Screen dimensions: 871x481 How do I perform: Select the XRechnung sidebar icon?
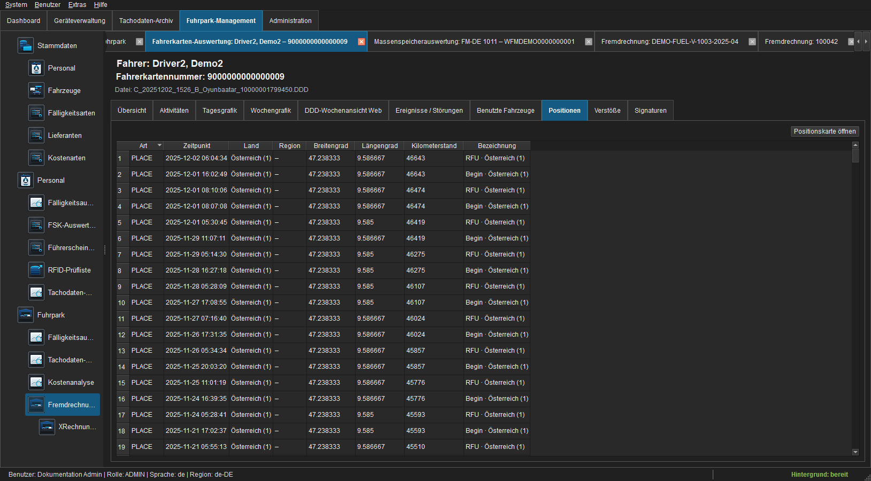point(47,426)
